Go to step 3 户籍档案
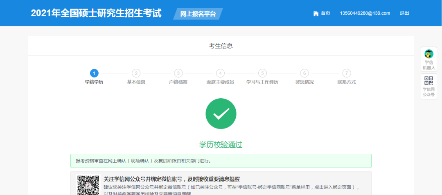Viewport: 442px width, 195px height. pos(178,73)
